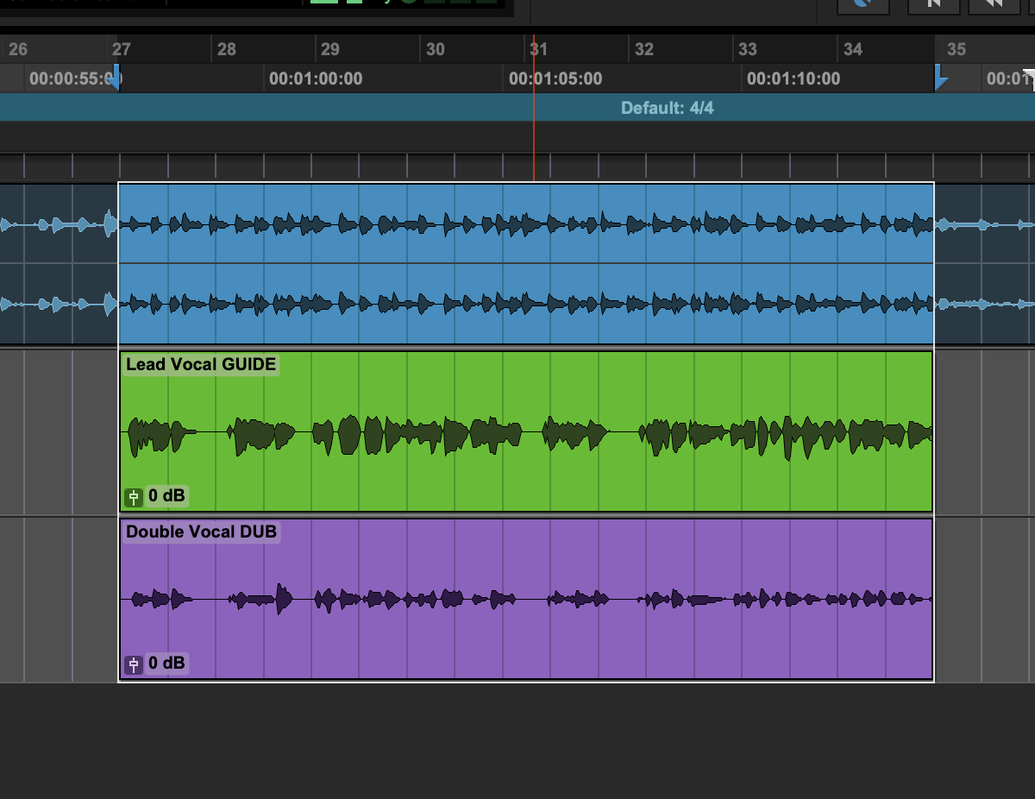The image size is (1035, 799).
Task: Click the Default: 4/4 meter marker
Action: tap(667, 108)
